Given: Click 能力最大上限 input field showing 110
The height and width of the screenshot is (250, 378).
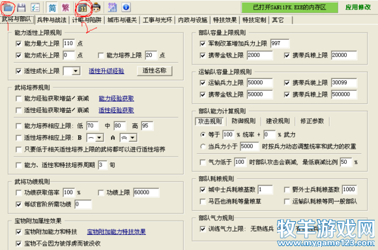Looking at the screenshot, I should [68, 44].
